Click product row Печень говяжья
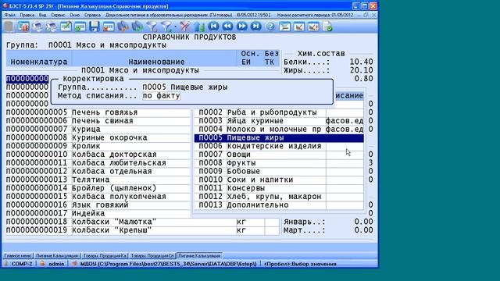This screenshot has width=500, height=281. pos(98,112)
